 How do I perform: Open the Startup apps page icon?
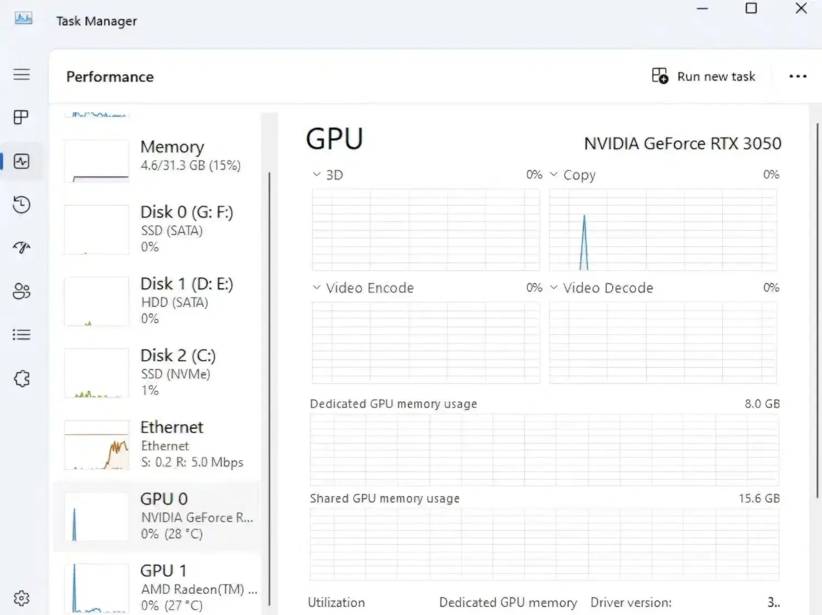tap(21, 248)
